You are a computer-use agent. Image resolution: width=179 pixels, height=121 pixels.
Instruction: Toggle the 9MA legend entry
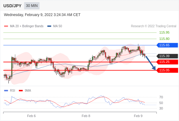[x=25, y=91]
